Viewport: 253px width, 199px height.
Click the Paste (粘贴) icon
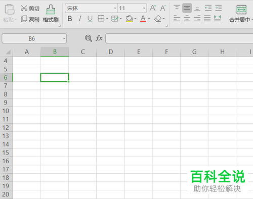10,10
